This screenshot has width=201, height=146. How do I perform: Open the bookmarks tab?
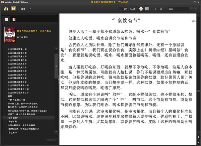coord(14,19)
